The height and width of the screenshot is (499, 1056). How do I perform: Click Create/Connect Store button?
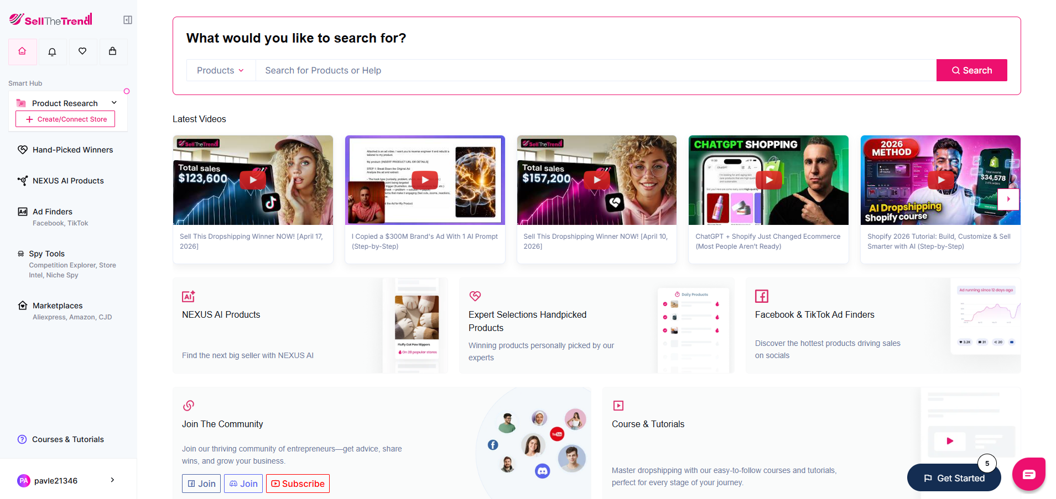[x=65, y=119]
